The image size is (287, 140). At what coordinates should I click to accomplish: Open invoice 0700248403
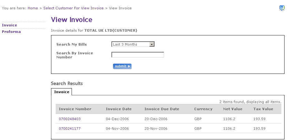(x=70, y=119)
